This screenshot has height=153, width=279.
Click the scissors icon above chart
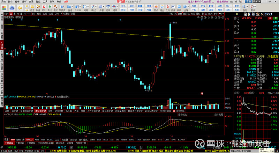point(212,17)
